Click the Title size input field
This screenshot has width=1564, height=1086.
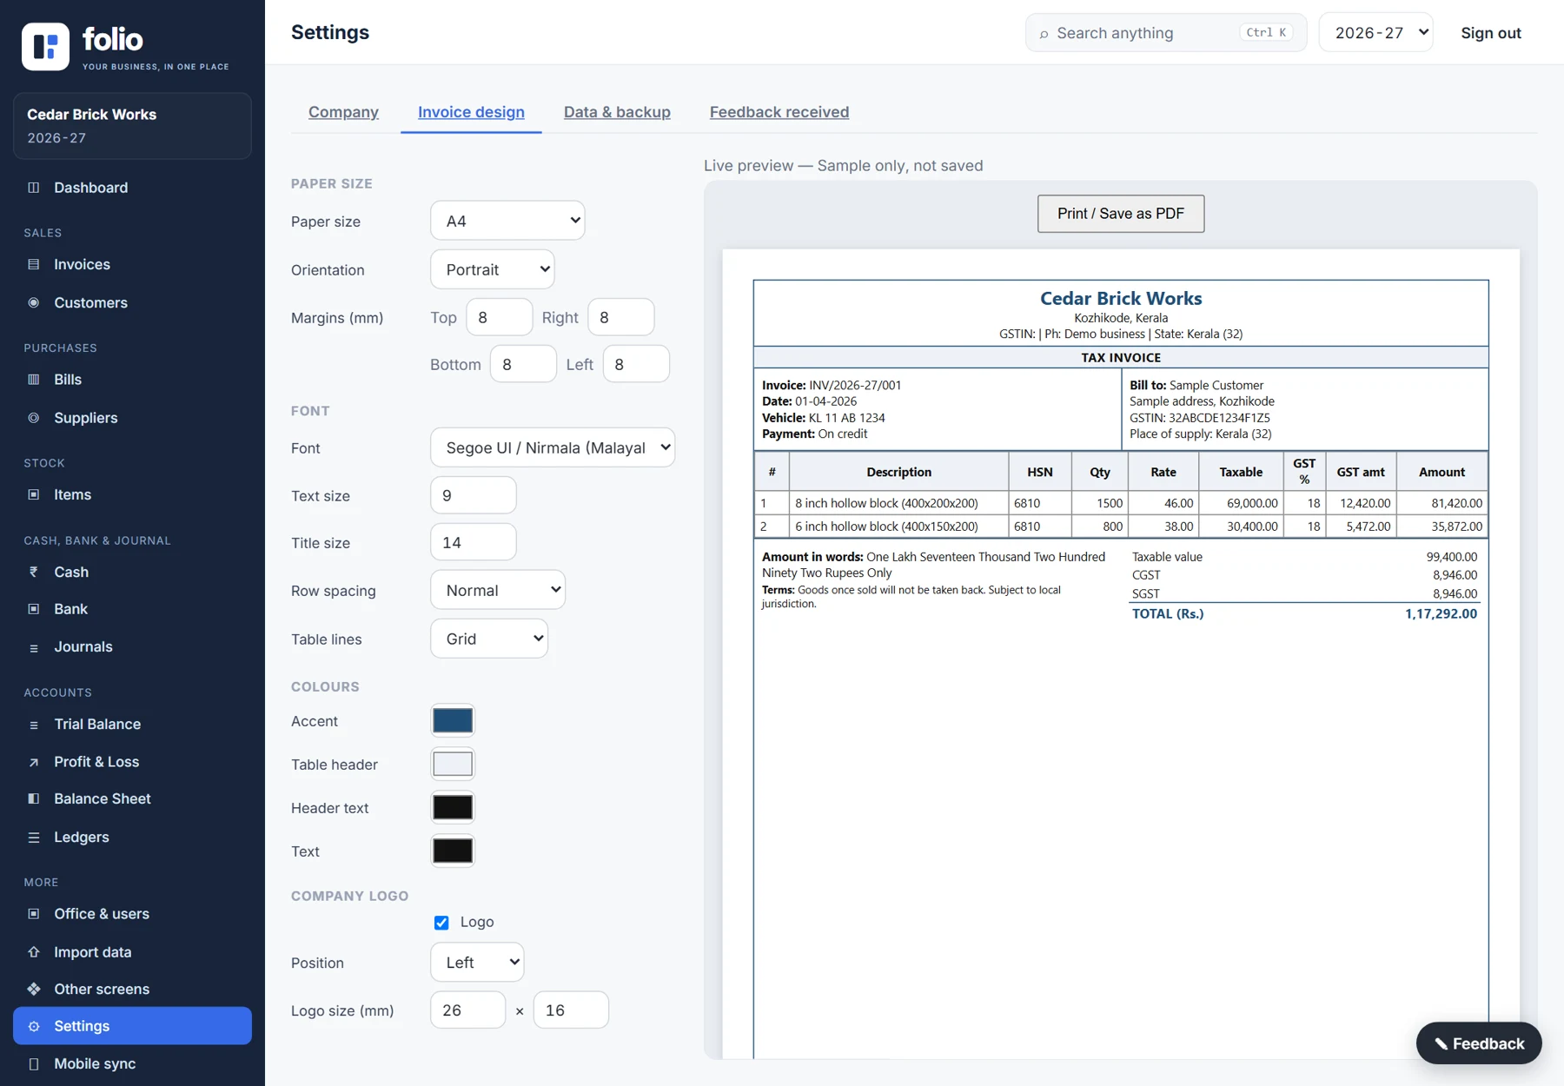[x=474, y=542]
